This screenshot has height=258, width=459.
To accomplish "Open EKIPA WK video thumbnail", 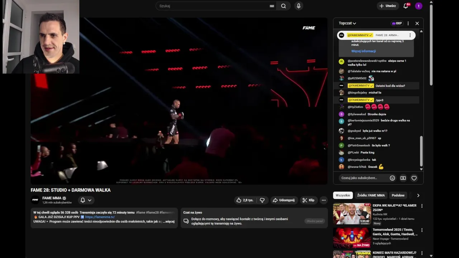I will tap(352, 214).
